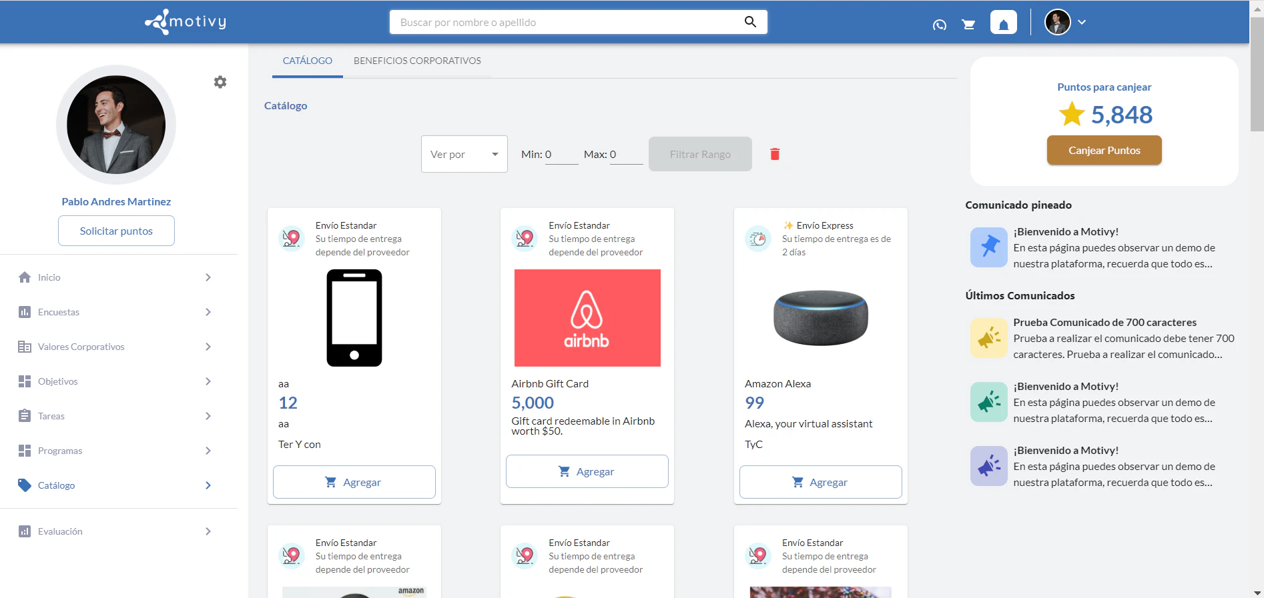Switch to the CATÁLOGO tab
This screenshot has height=598, width=1264.
click(308, 61)
